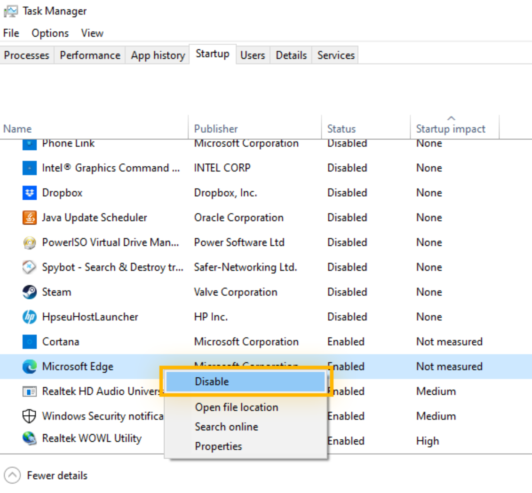Open the Options menu
The width and height of the screenshot is (532, 493).
pyautogui.click(x=50, y=33)
